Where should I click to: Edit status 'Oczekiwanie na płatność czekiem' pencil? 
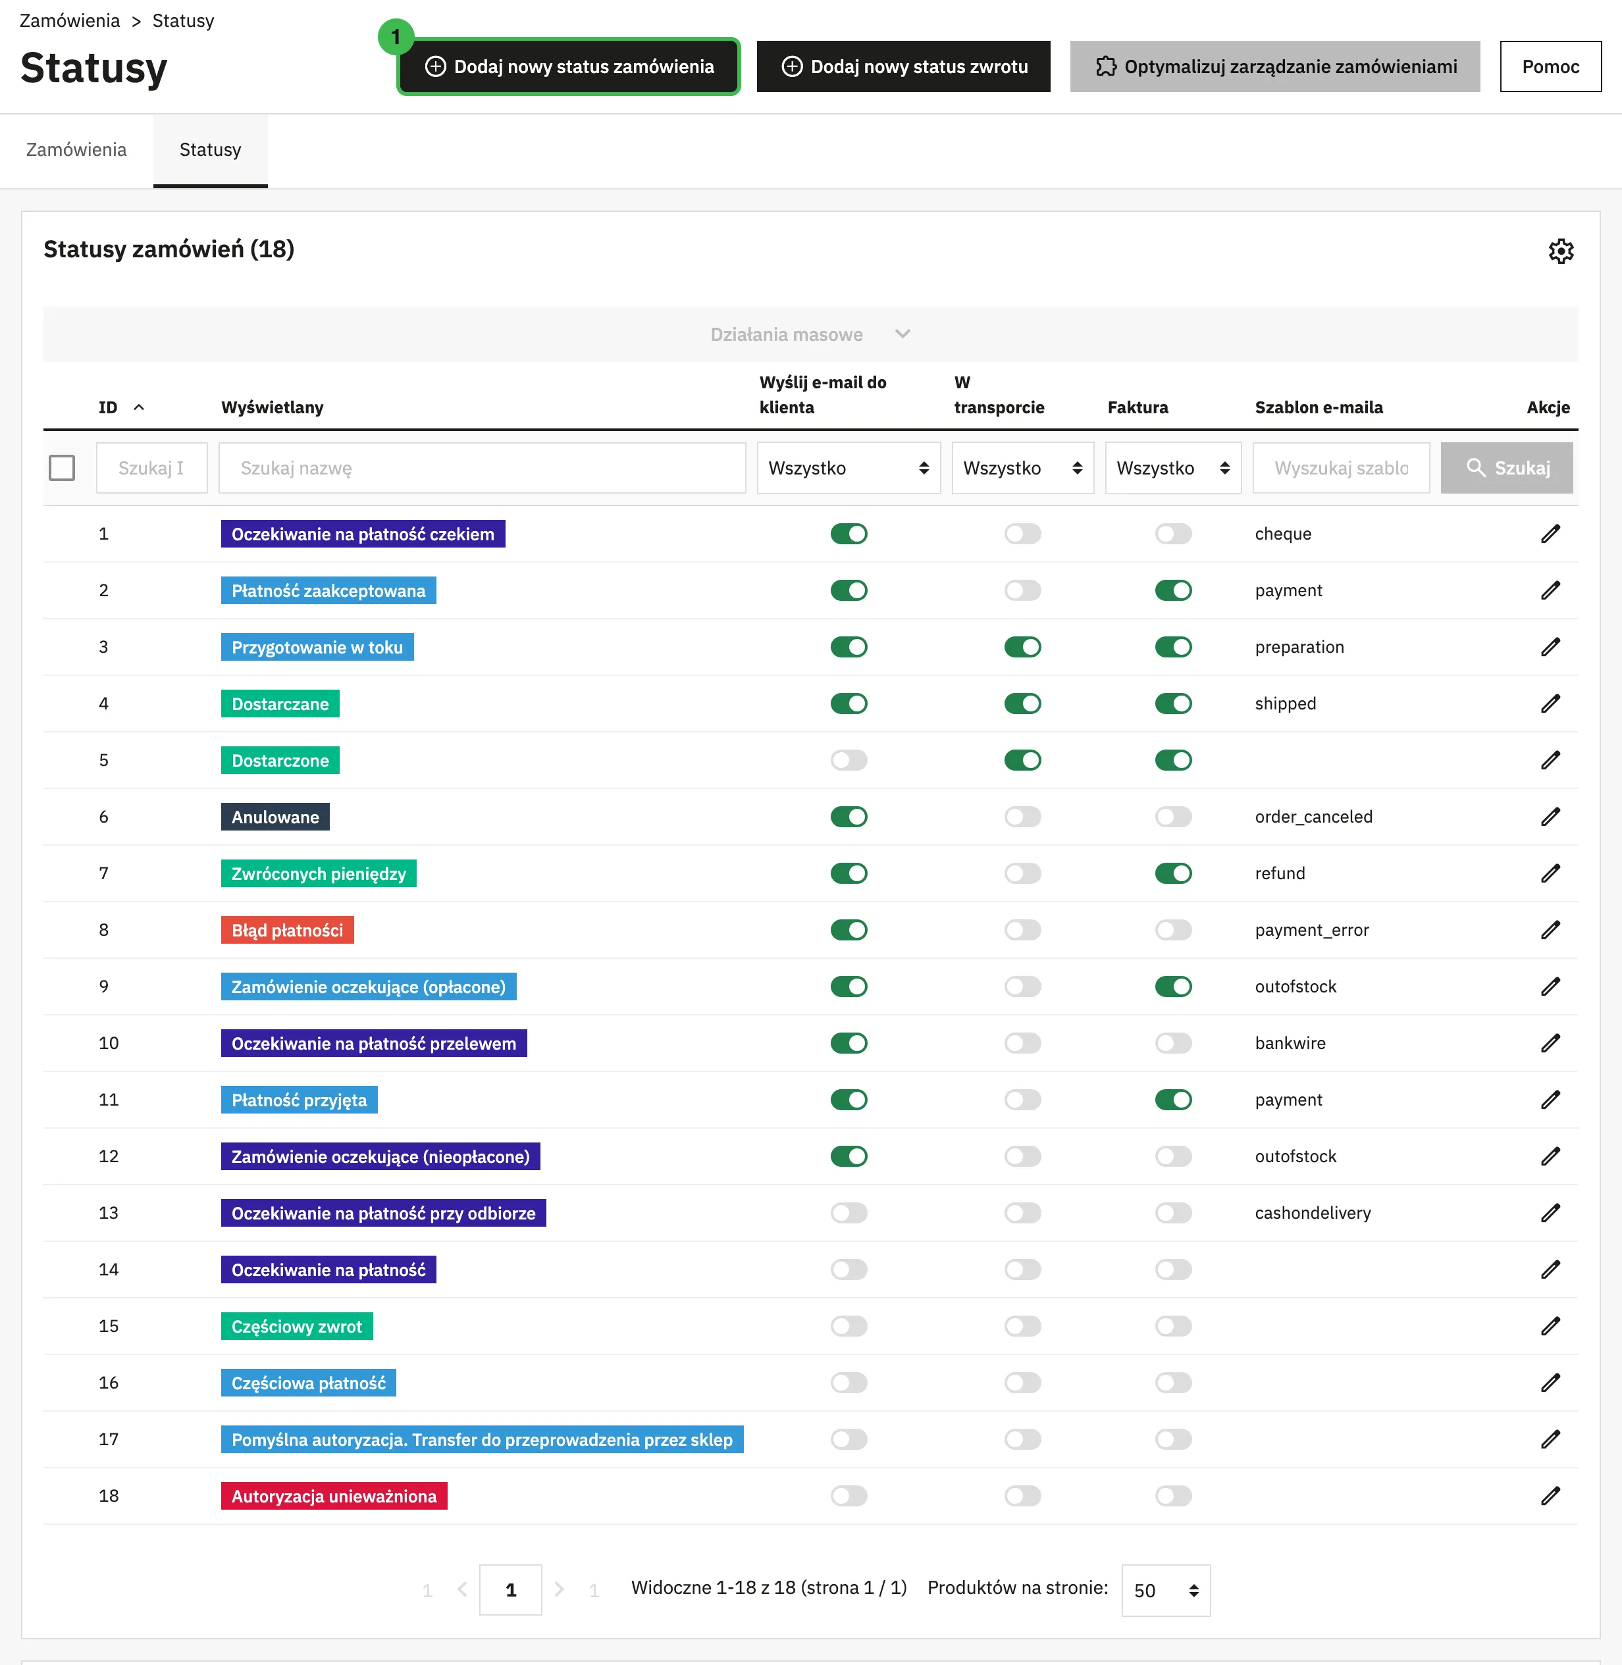[1550, 534]
